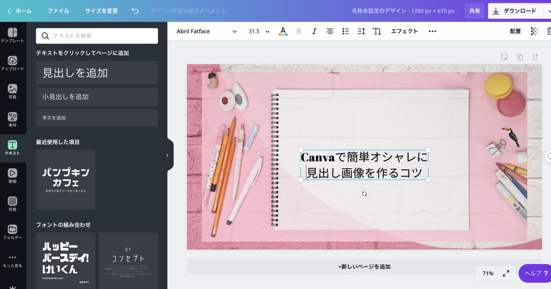This screenshot has height=289, width=551.
Task: Click the テキストを検索 search field
Action: [x=97, y=36]
